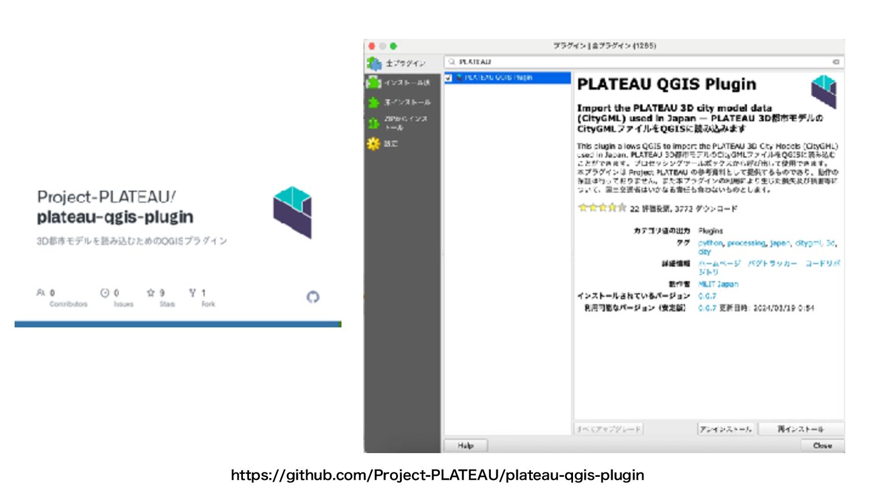Click the Close button at dialog bottom

(x=822, y=446)
